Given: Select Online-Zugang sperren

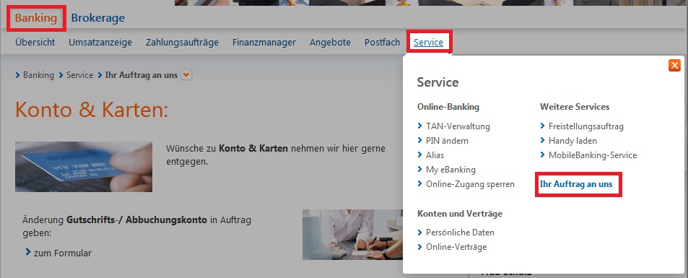Looking at the screenshot, I should click(470, 184).
